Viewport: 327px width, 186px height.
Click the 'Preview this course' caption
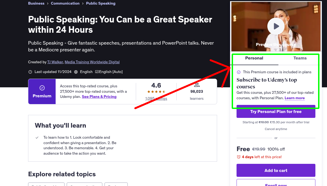276,45
